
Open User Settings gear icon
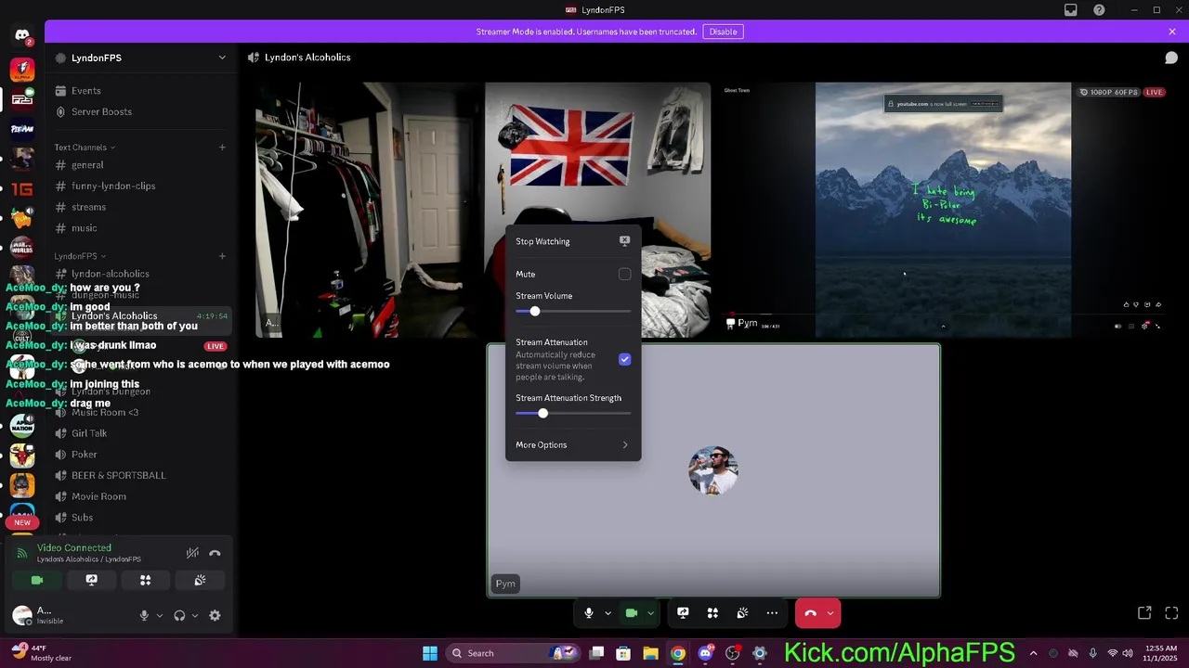coord(215,615)
